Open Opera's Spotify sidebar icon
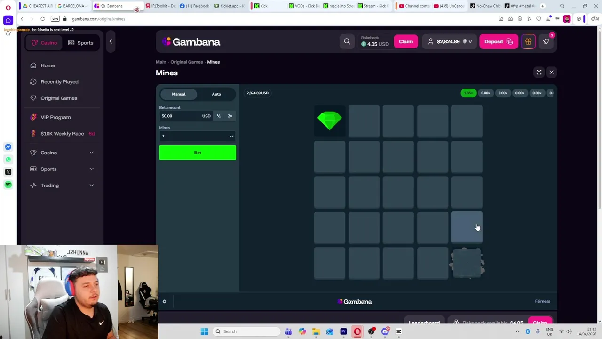Screen dimensions: 602x339 click(x=8, y=185)
